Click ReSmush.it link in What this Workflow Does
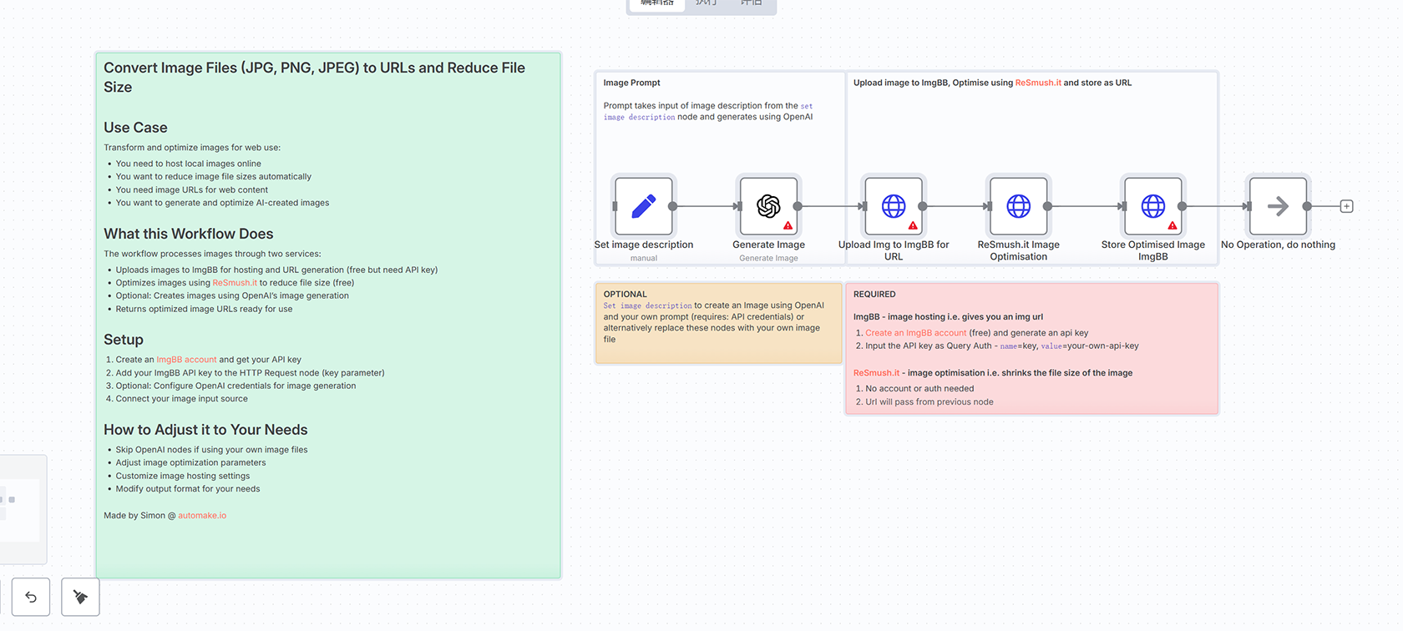Viewport: 1403px width, 631px height. 235,283
